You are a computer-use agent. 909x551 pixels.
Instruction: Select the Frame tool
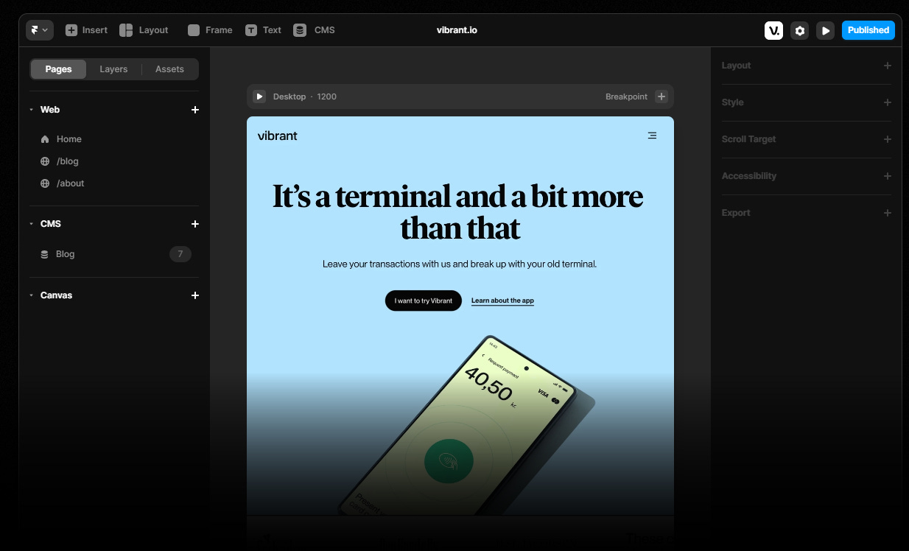coord(211,30)
